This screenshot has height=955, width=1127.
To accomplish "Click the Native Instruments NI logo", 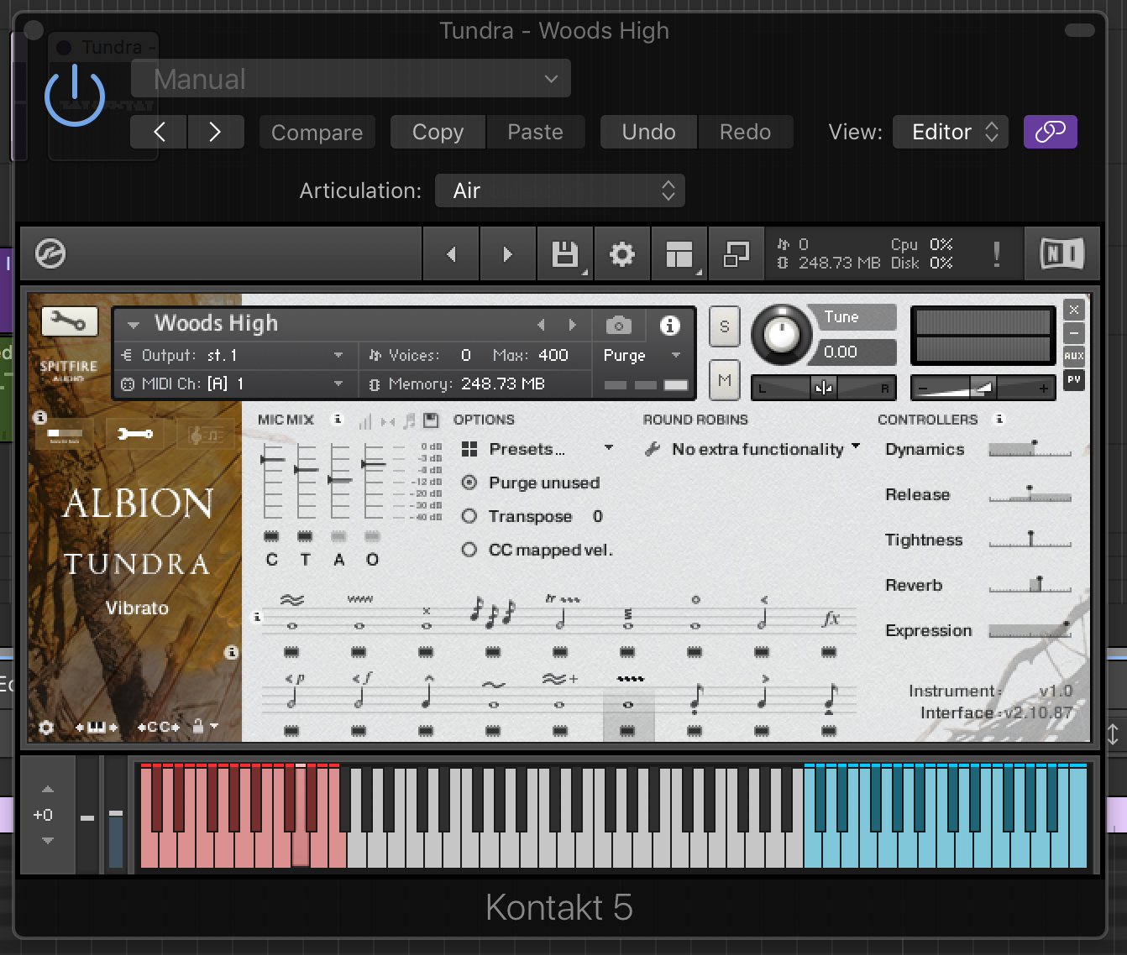I will 1062,253.
